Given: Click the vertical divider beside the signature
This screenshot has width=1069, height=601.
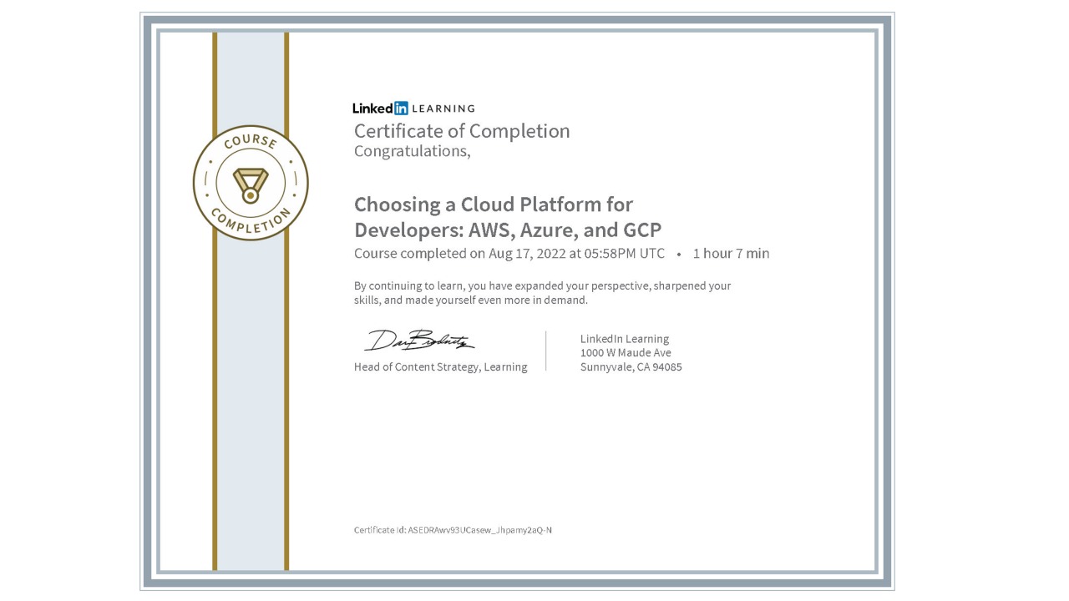Looking at the screenshot, I should [x=546, y=351].
